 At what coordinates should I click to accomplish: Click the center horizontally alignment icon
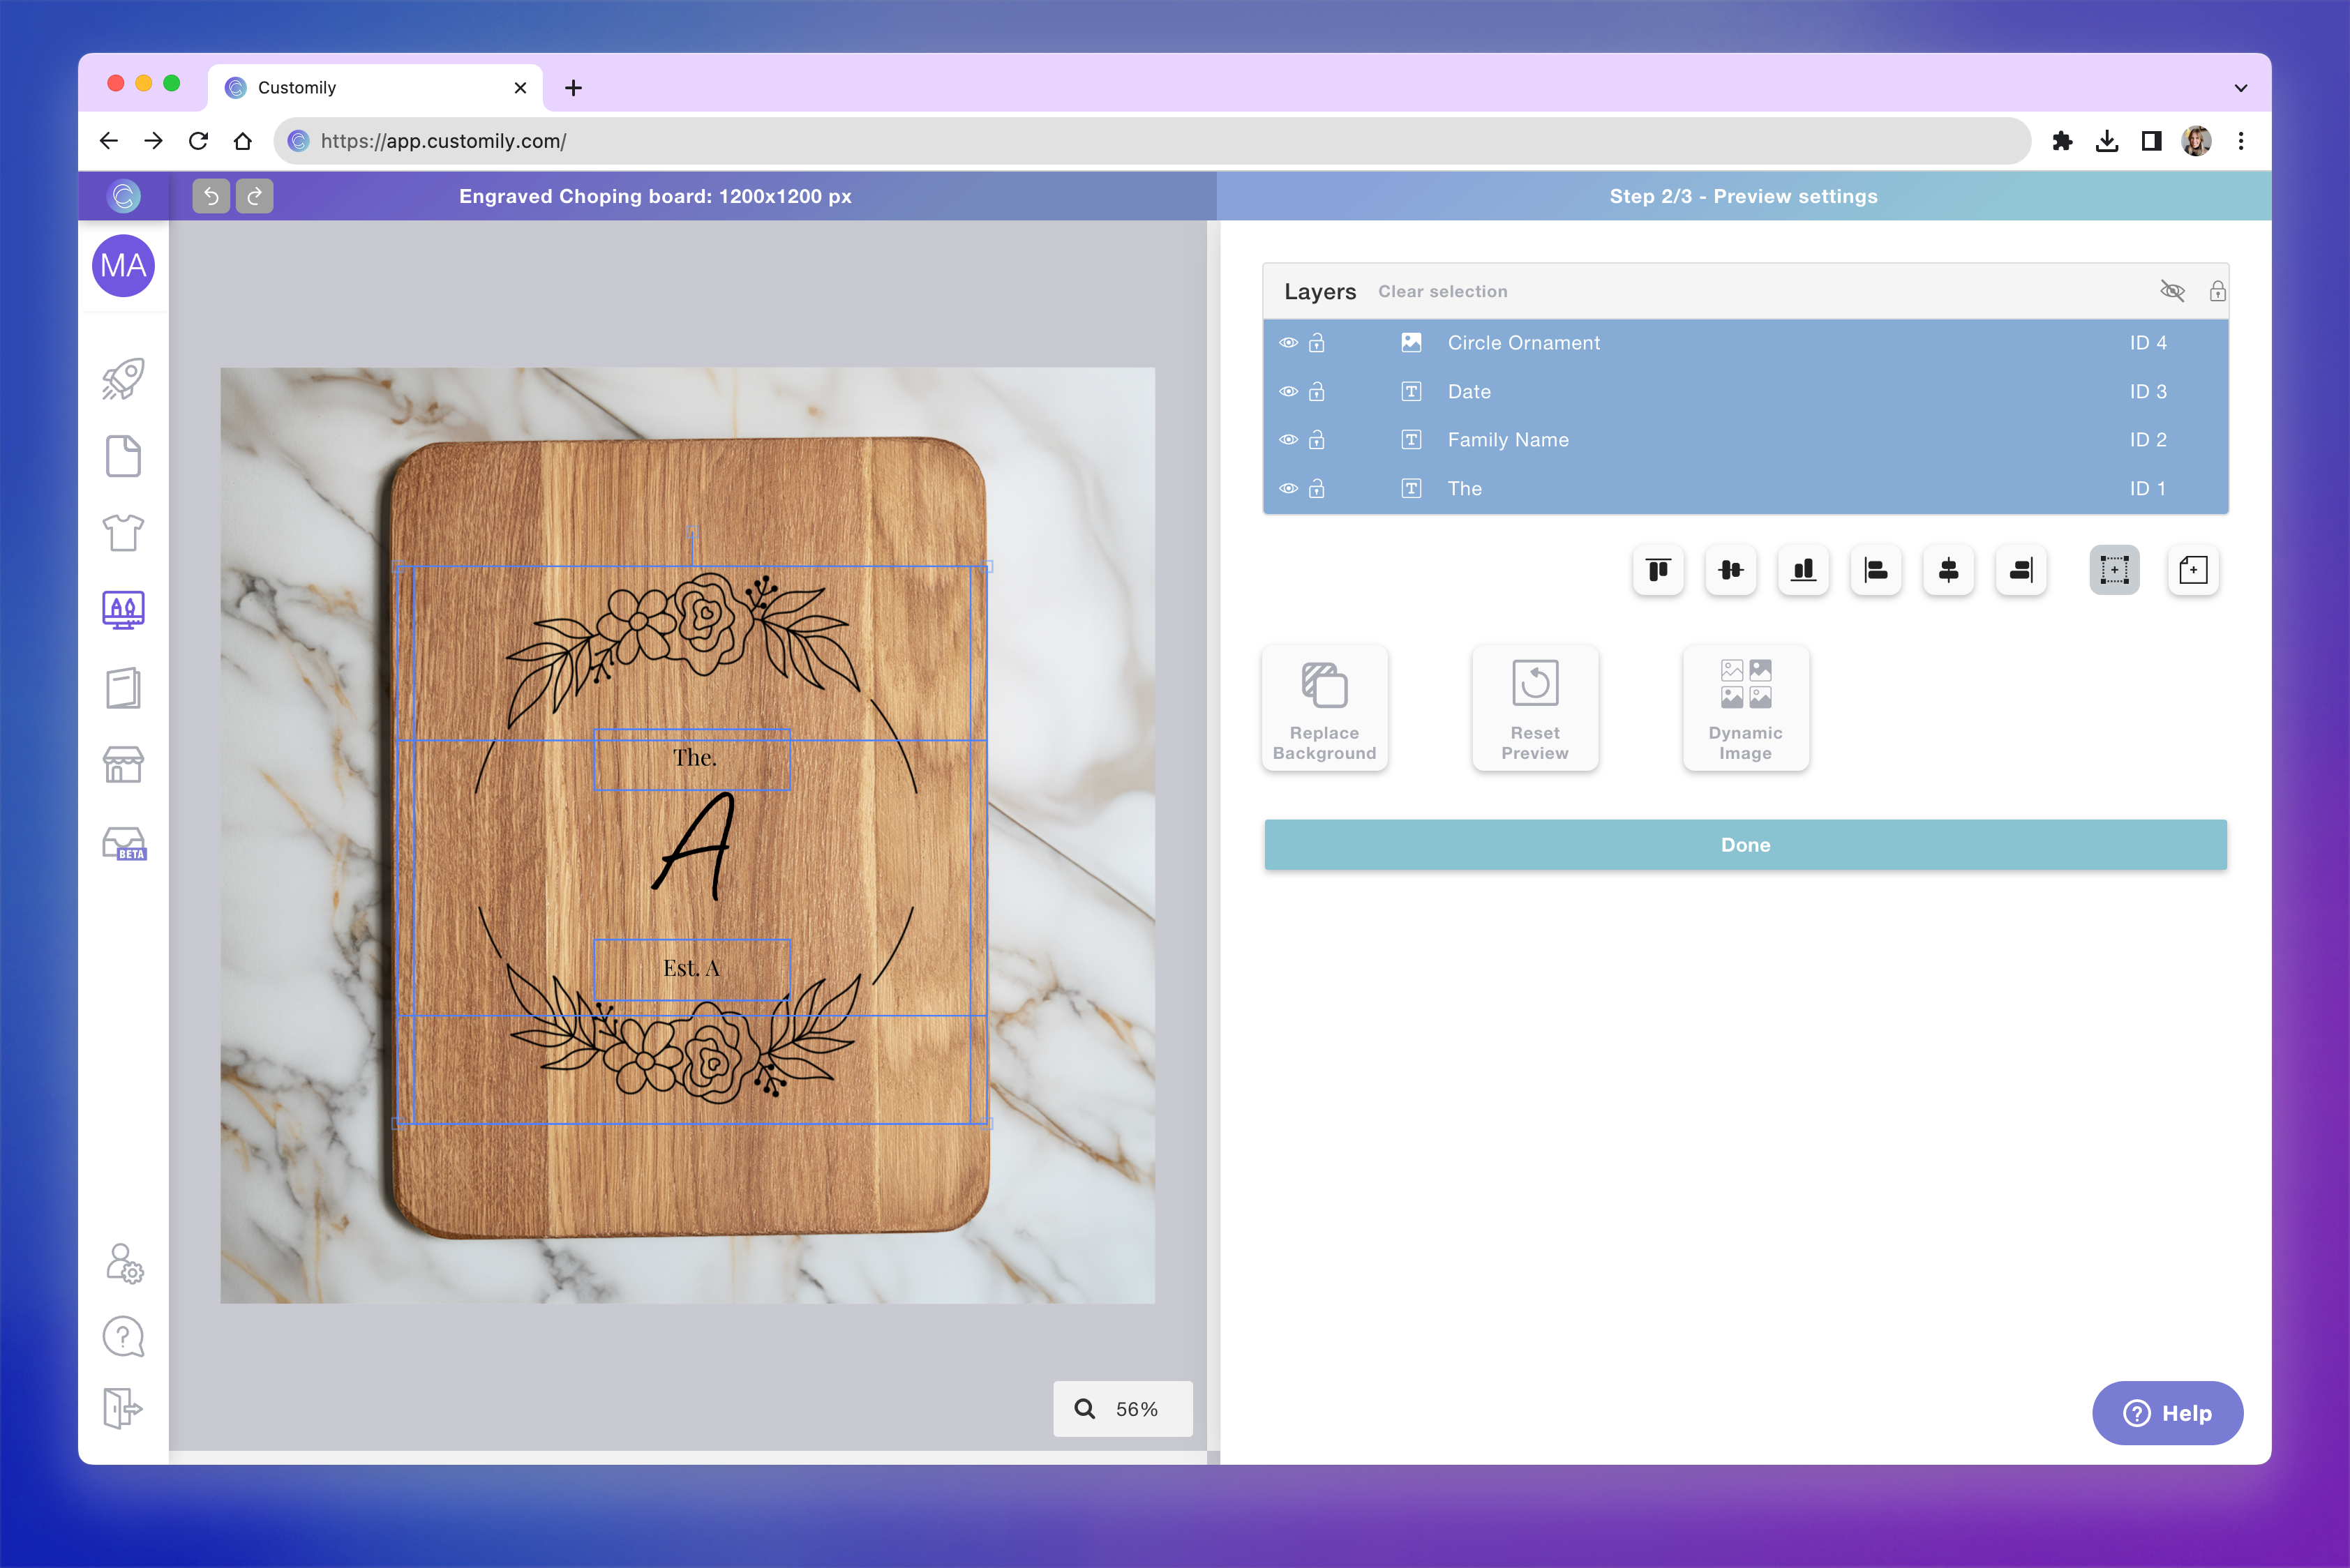point(1948,570)
